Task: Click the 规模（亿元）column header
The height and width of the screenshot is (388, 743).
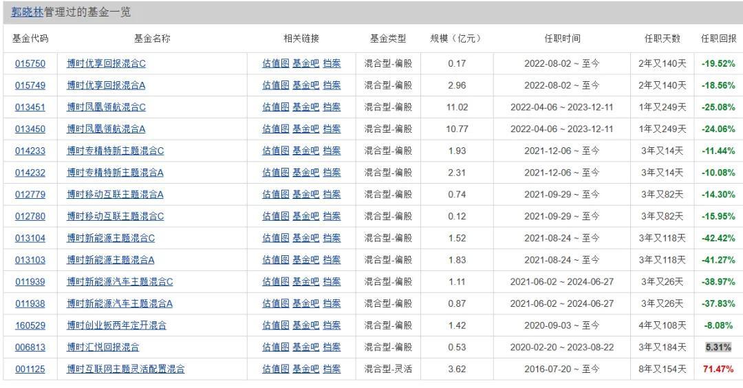Action: pyautogui.click(x=457, y=39)
